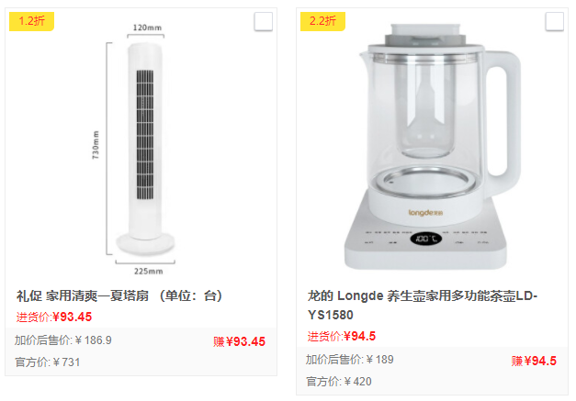The width and height of the screenshot is (576, 401).
Task: Tick the tower fan product checkbox
Action: click(x=263, y=22)
